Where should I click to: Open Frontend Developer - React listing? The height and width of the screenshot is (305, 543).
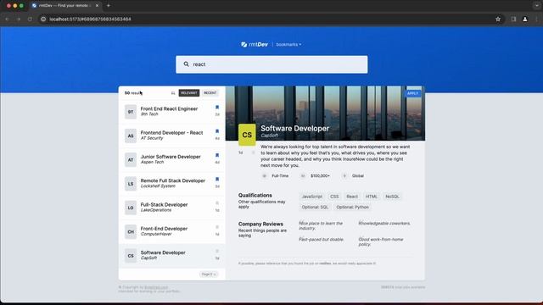[171, 136]
